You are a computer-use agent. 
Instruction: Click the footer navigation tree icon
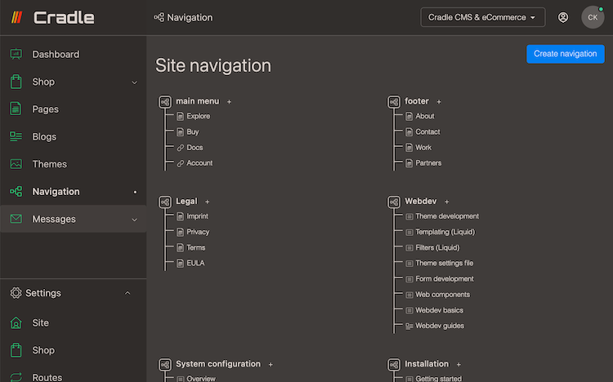(394, 101)
